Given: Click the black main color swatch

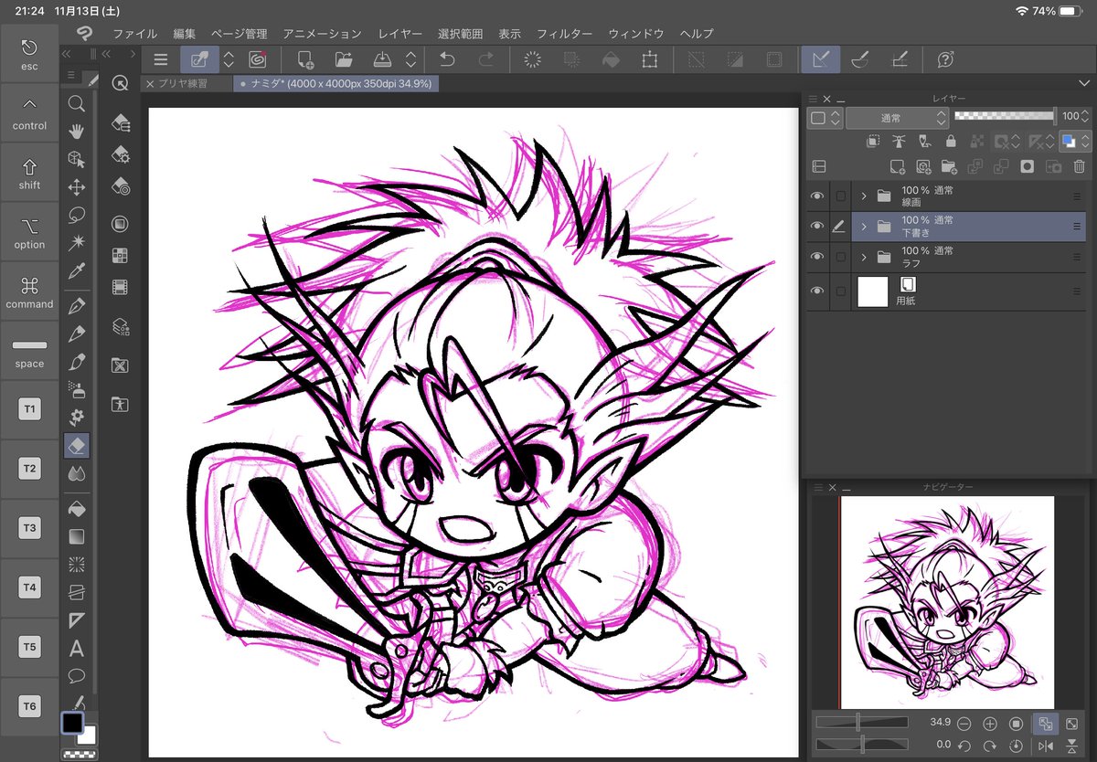Looking at the screenshot, I should (x=72, y=723).
